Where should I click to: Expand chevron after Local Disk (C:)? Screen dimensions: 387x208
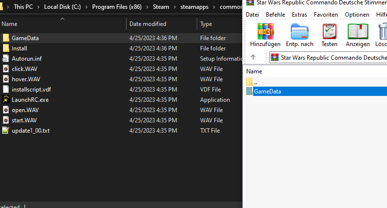(x=87, y=7)
